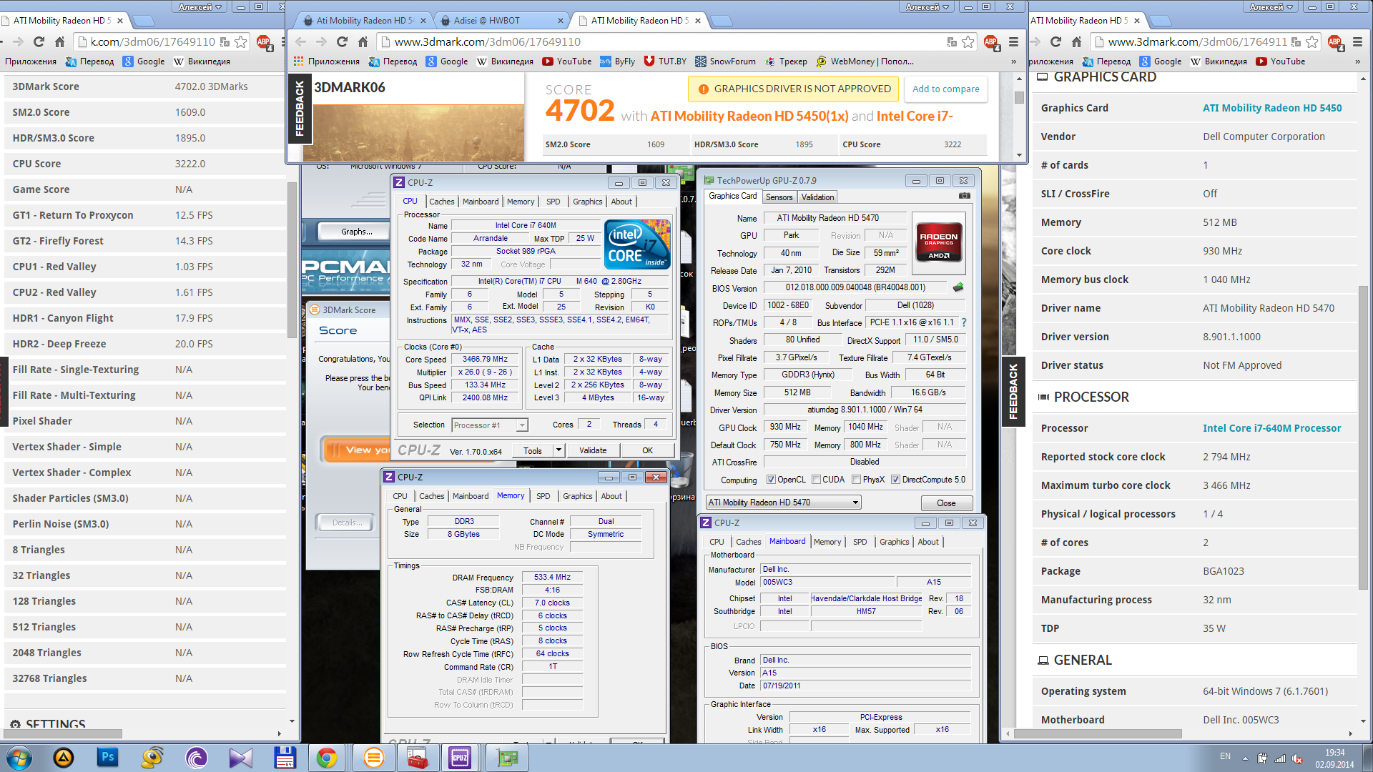Click the vertical FEEDBACK tab in right browser
This screenshot has height=772, width=1373.
pyautogui.click(x=1013, y=391)
